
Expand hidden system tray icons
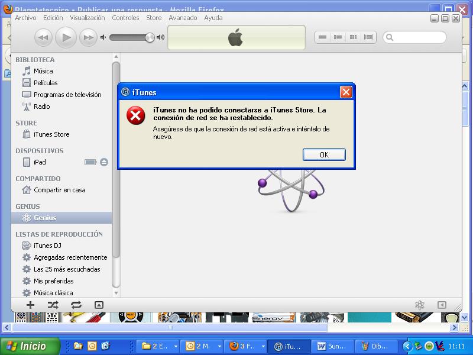pyautogui.click(x=407, y=346)
